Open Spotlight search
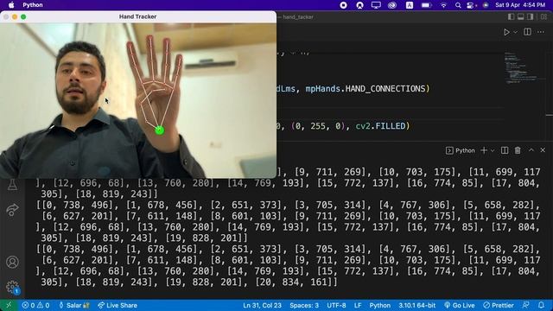 [x=458, y=5]
